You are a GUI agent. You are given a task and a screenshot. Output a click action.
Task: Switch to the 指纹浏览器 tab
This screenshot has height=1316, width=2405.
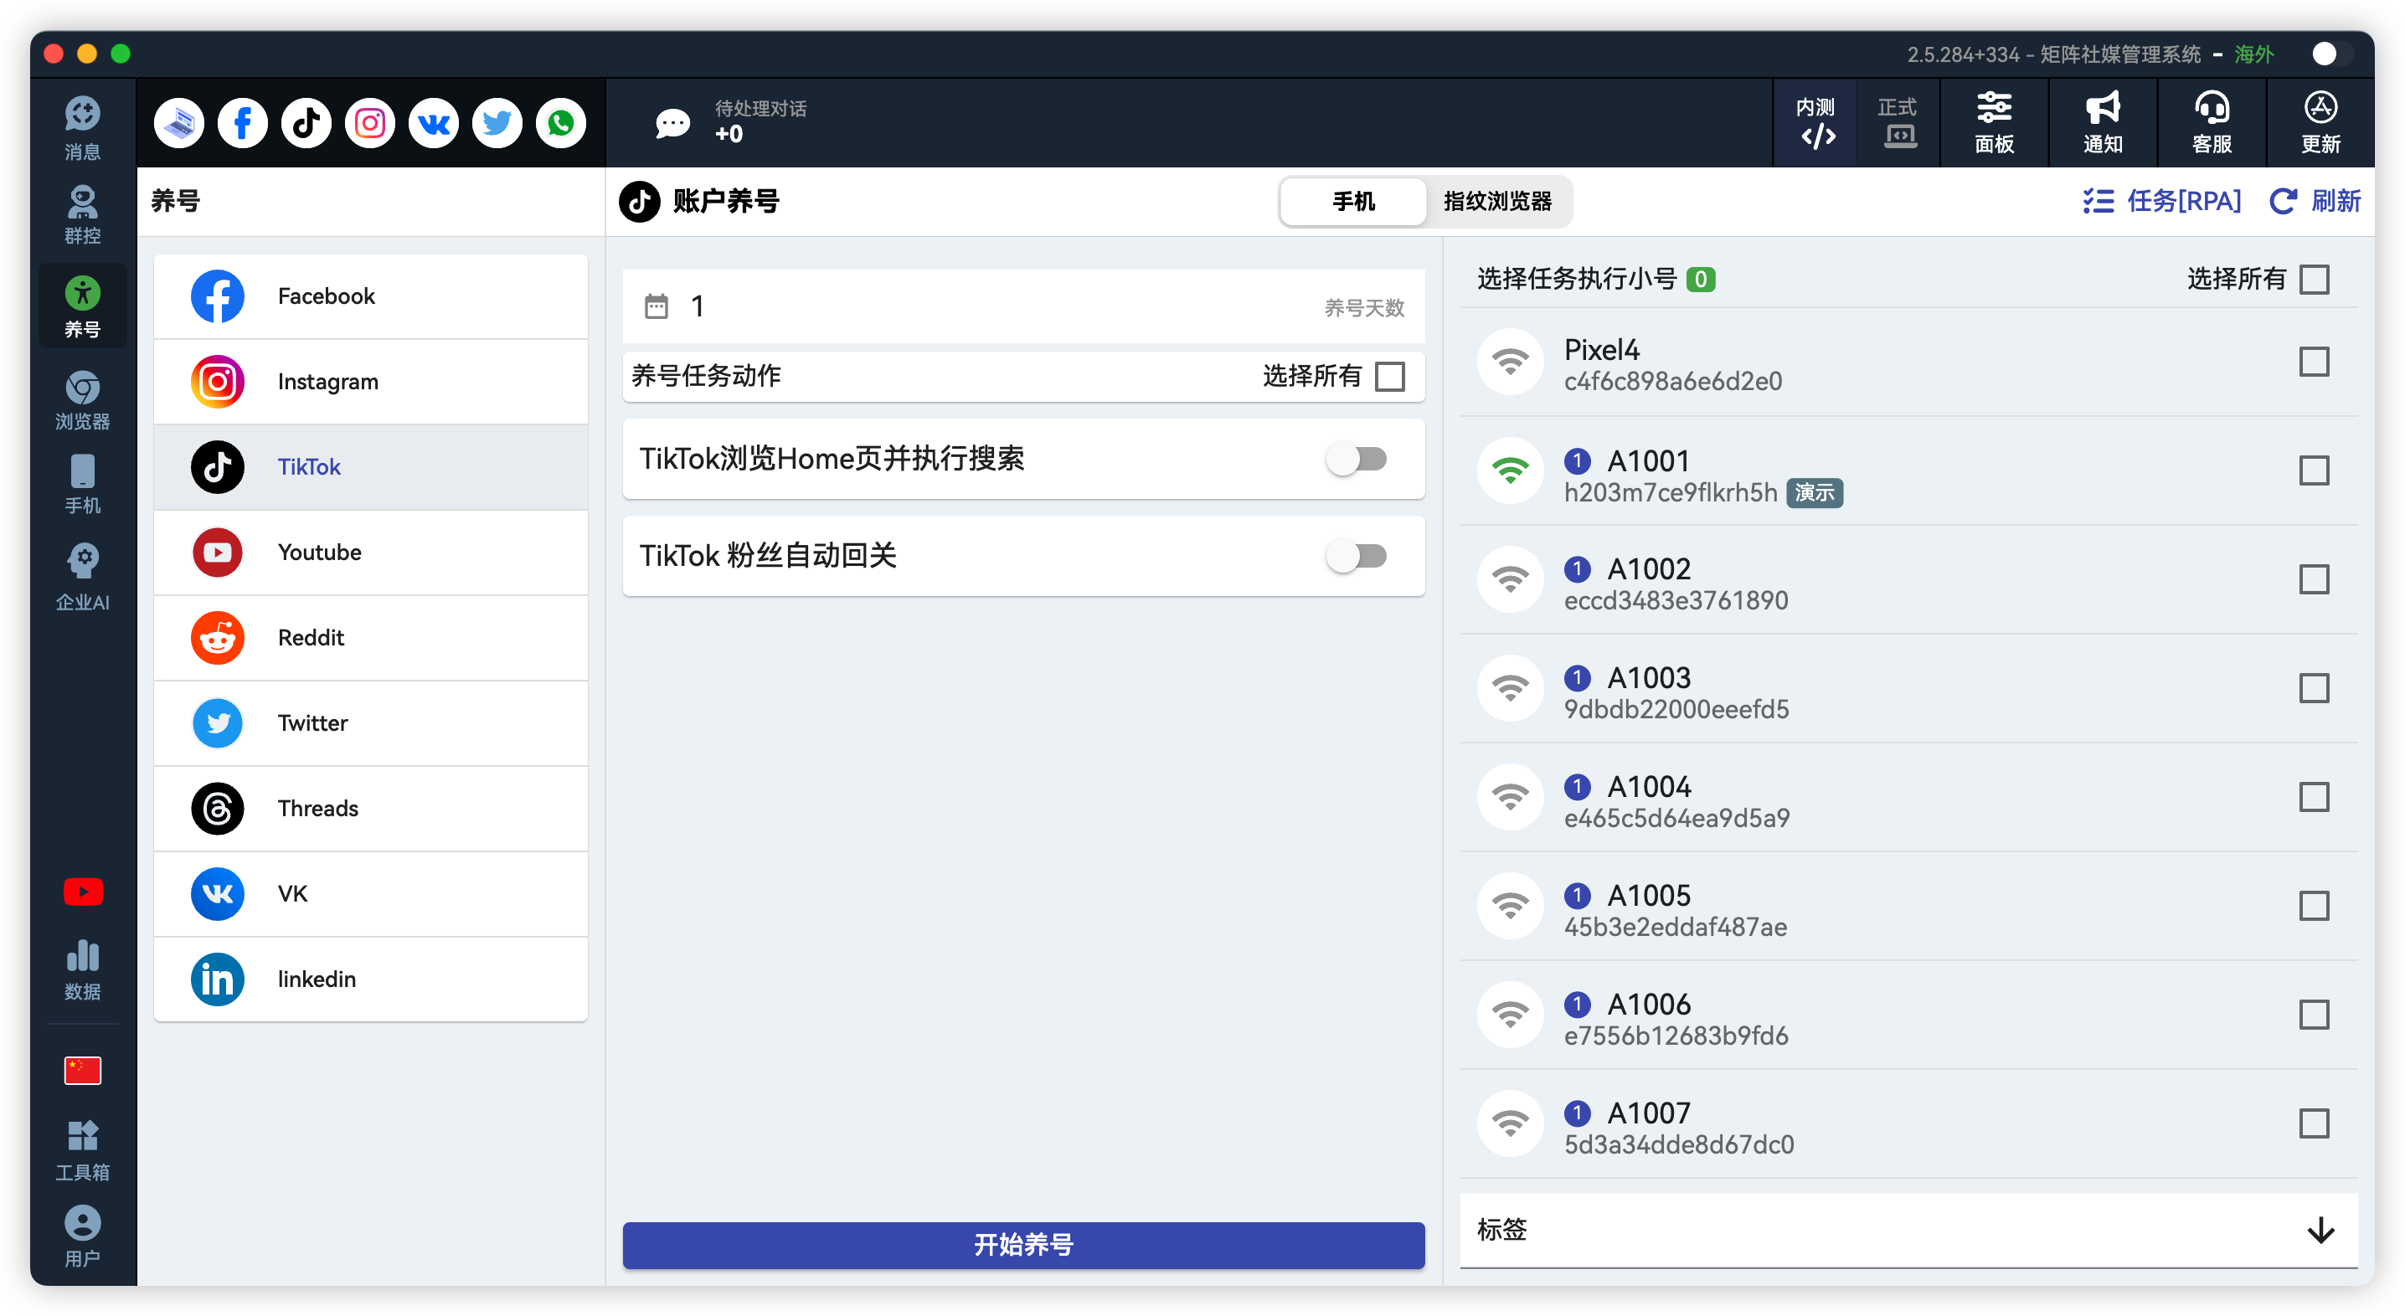coord(1497,201)
